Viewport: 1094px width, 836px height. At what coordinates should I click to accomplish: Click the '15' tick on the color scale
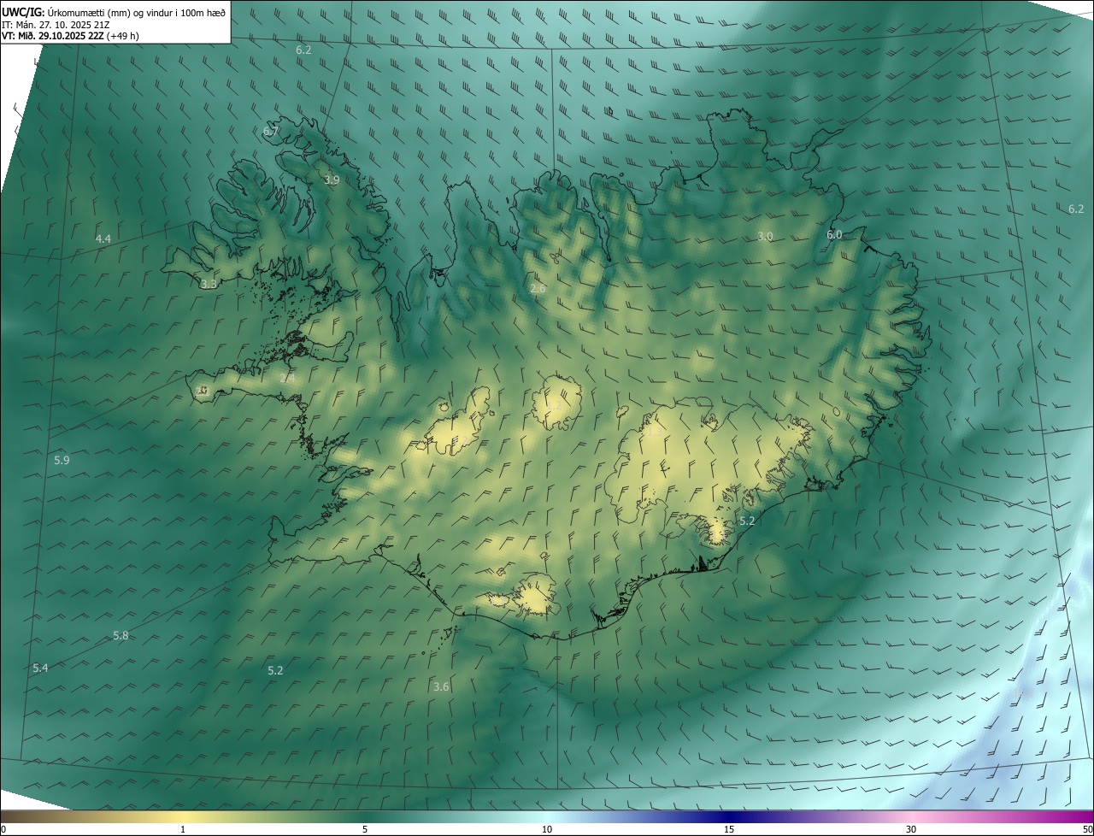point(729,829)
